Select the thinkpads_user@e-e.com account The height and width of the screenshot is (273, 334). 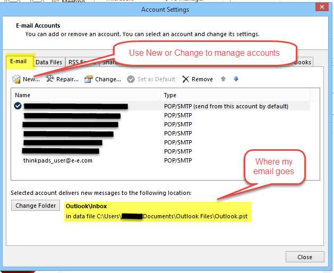[58, 160]
